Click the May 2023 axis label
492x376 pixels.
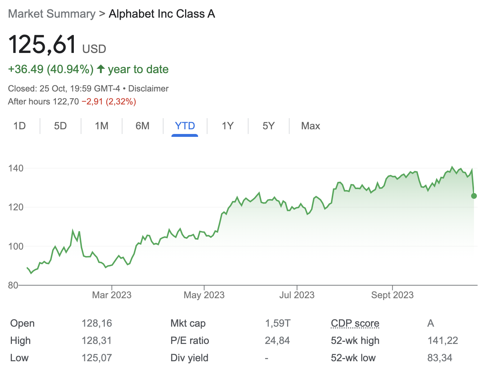point(204,295)
